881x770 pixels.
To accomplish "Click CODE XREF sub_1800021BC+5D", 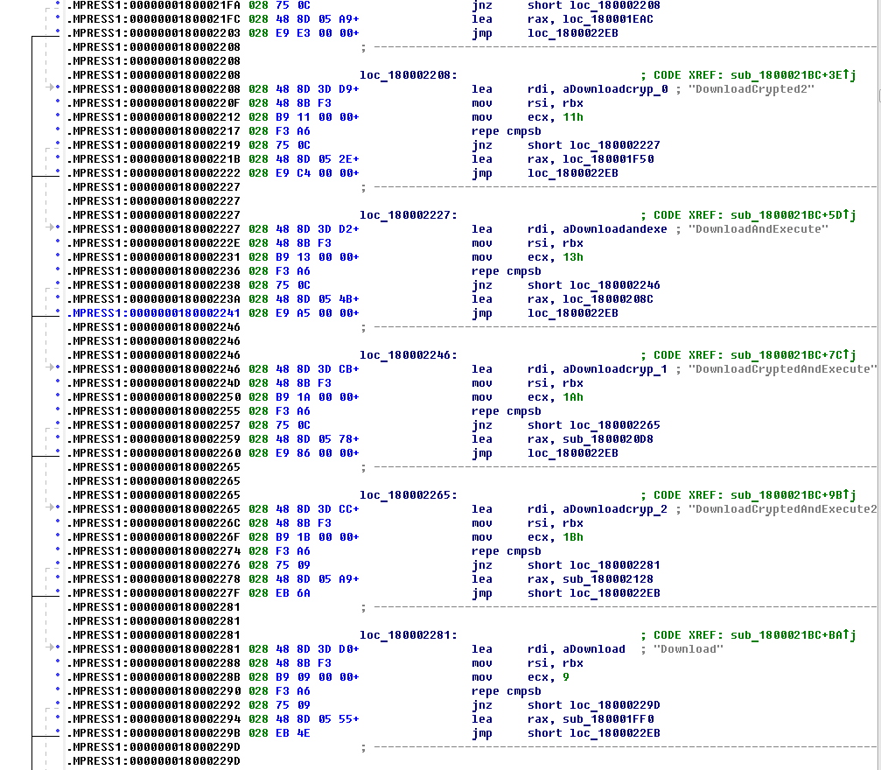I will (x=794, y=215).
